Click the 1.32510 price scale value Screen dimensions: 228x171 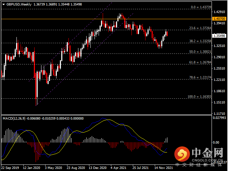point(219,46)
